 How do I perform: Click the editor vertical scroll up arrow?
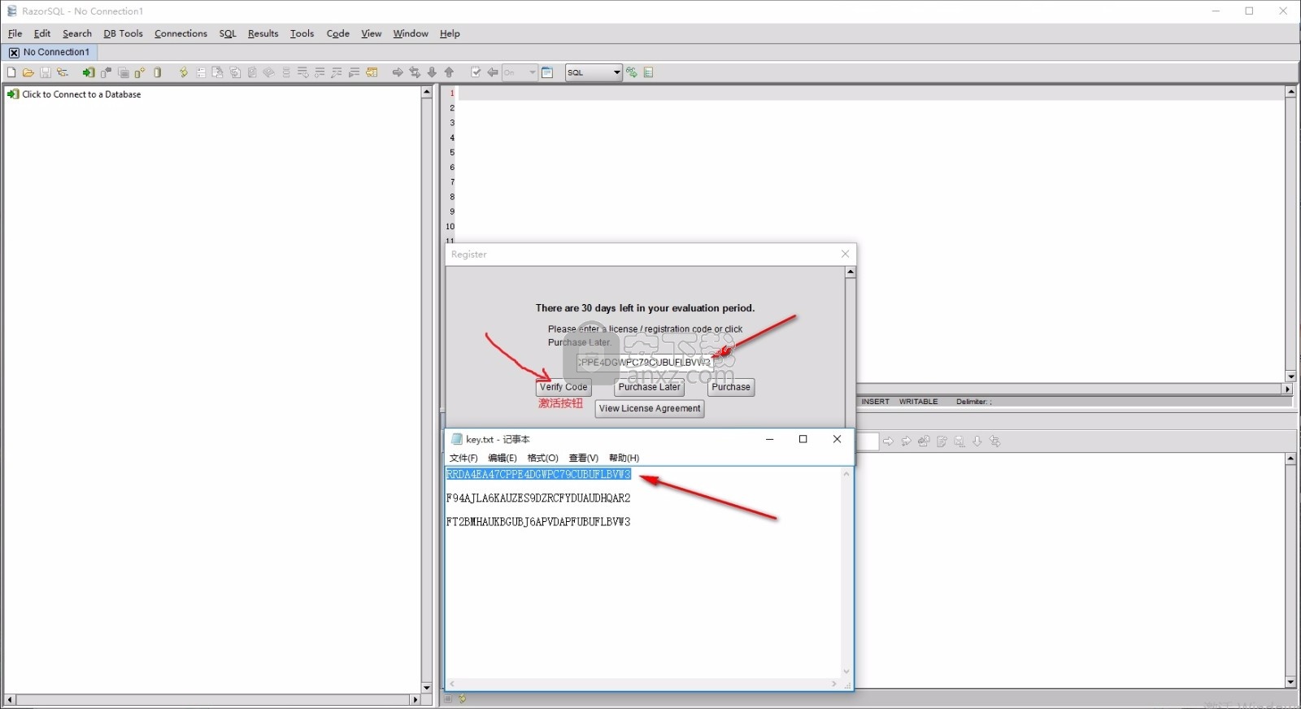[x=1290, y=92]
